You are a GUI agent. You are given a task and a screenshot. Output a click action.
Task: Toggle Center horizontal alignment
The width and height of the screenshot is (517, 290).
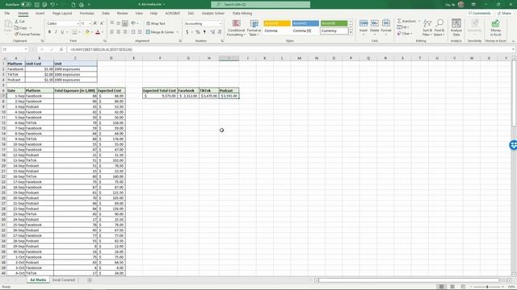coord(119,32)
